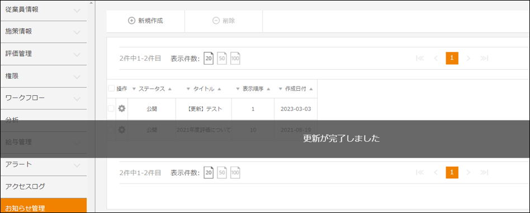Screen dimensions: 530x213
Task: Sort 作成日付 column ascending arrow
Action: tap(311, 89)
